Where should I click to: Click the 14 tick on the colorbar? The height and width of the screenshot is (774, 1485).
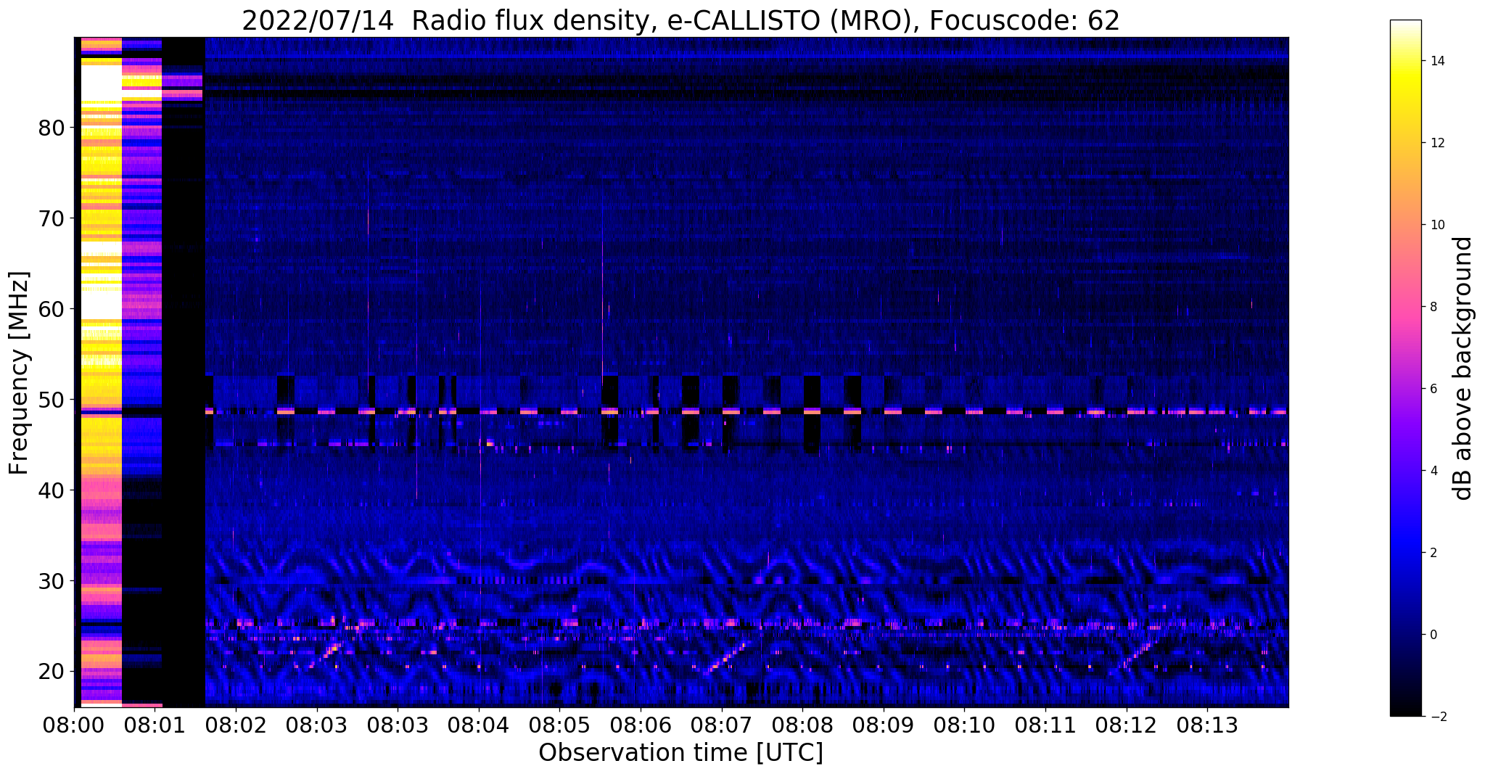(1437, 62)
